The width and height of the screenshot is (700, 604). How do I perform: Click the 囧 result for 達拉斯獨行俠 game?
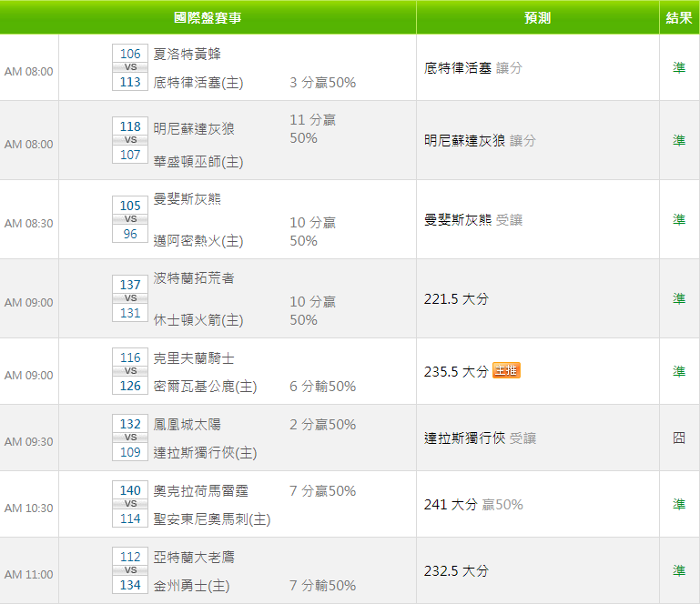pos(679,438)
